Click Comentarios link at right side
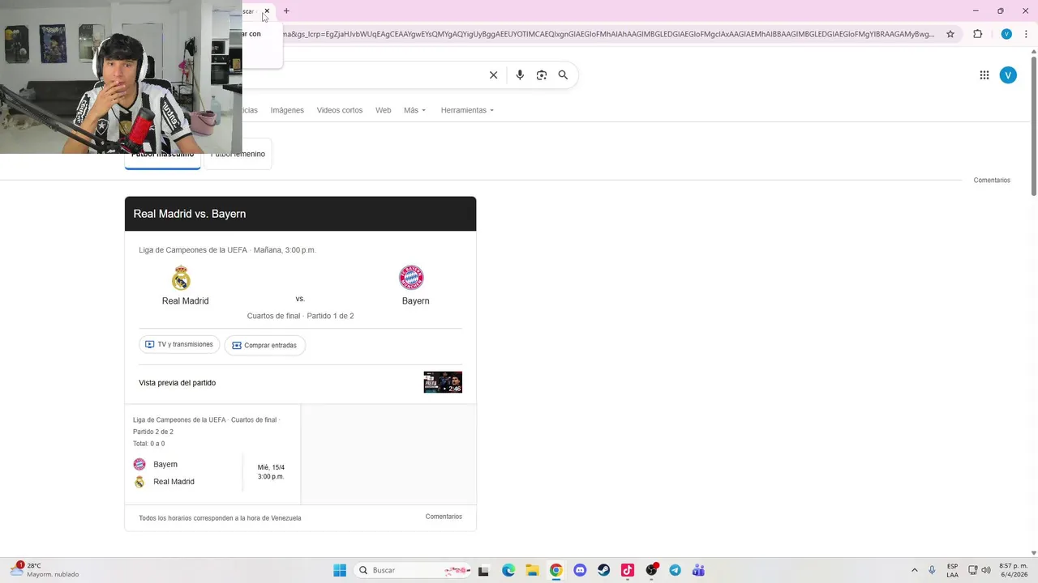Image resolution: width=1038 pixels, height=583 pixels. [x=992, y=181]
